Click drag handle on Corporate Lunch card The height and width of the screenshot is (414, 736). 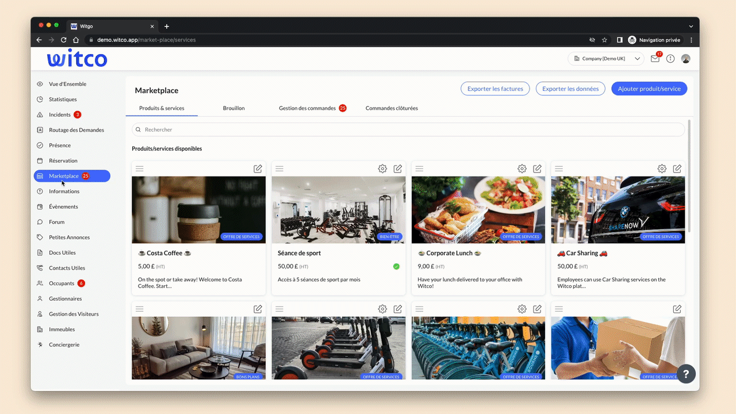coord(419,168)
